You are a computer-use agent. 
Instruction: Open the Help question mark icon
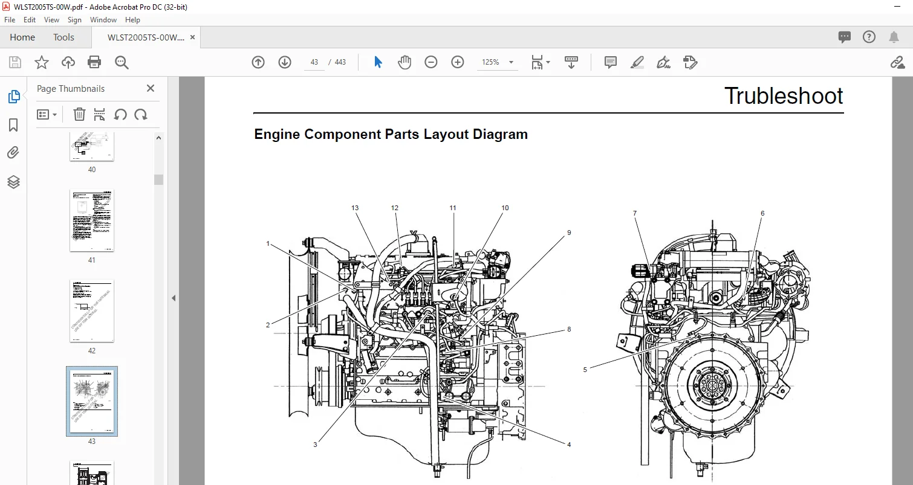(x=869, y=37)
